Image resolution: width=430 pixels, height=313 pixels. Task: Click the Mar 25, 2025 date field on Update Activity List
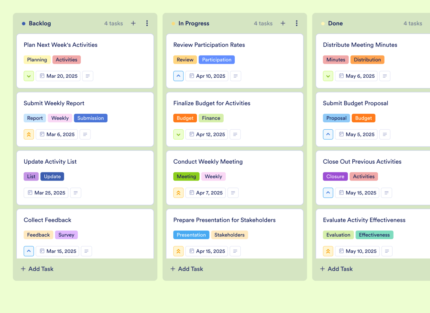click(46, 193)
